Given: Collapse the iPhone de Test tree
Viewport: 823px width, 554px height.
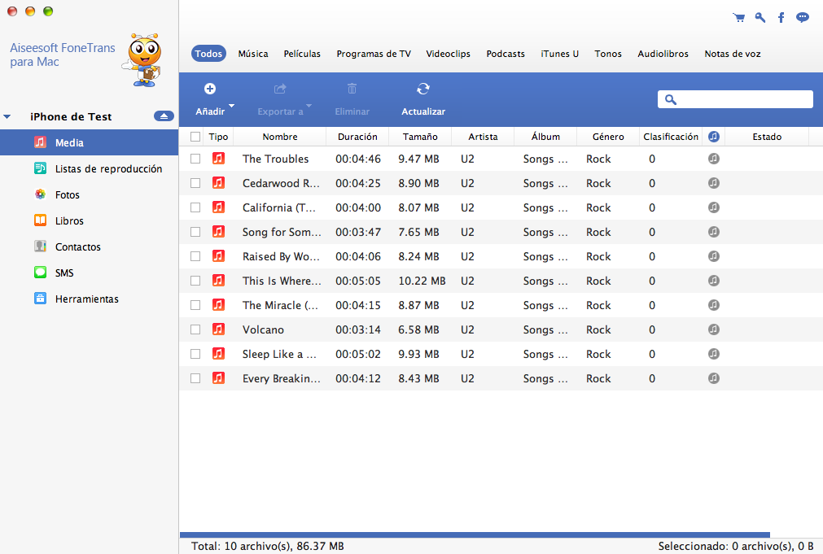Looking at the screenshot, I should [x=7, y=116].
